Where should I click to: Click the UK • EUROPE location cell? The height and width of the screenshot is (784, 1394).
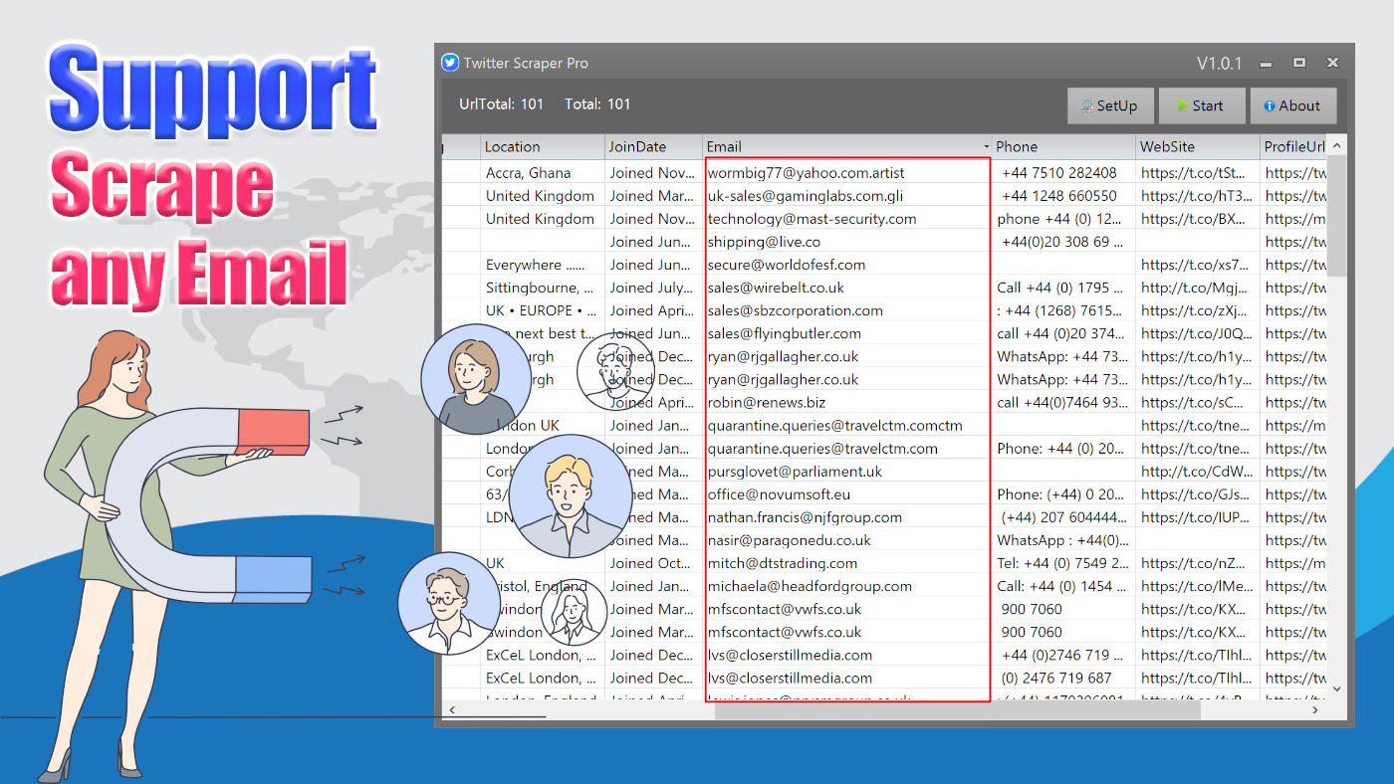pyautogui.click(x=543, y=310)
